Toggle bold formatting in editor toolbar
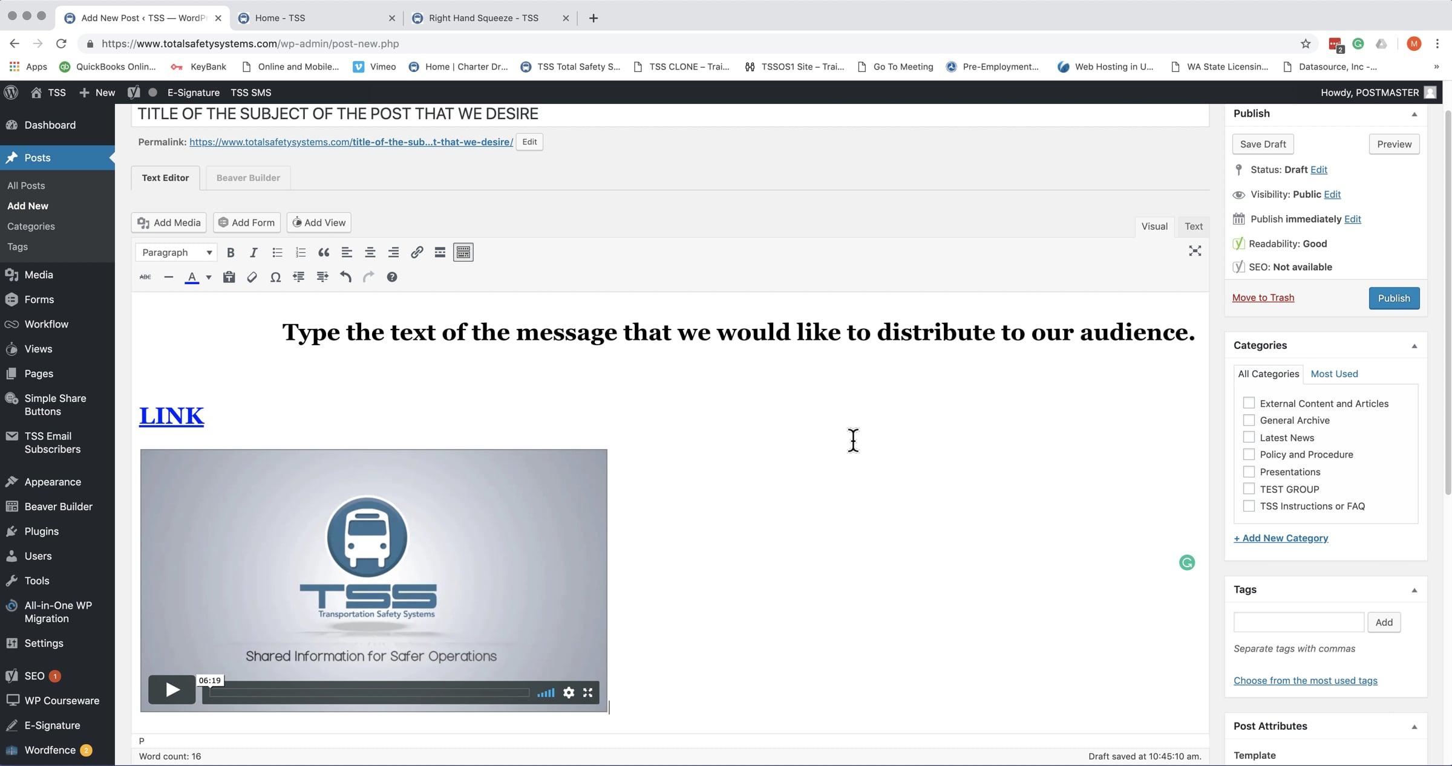The image size is (1452, 766). tap(231, 253)
